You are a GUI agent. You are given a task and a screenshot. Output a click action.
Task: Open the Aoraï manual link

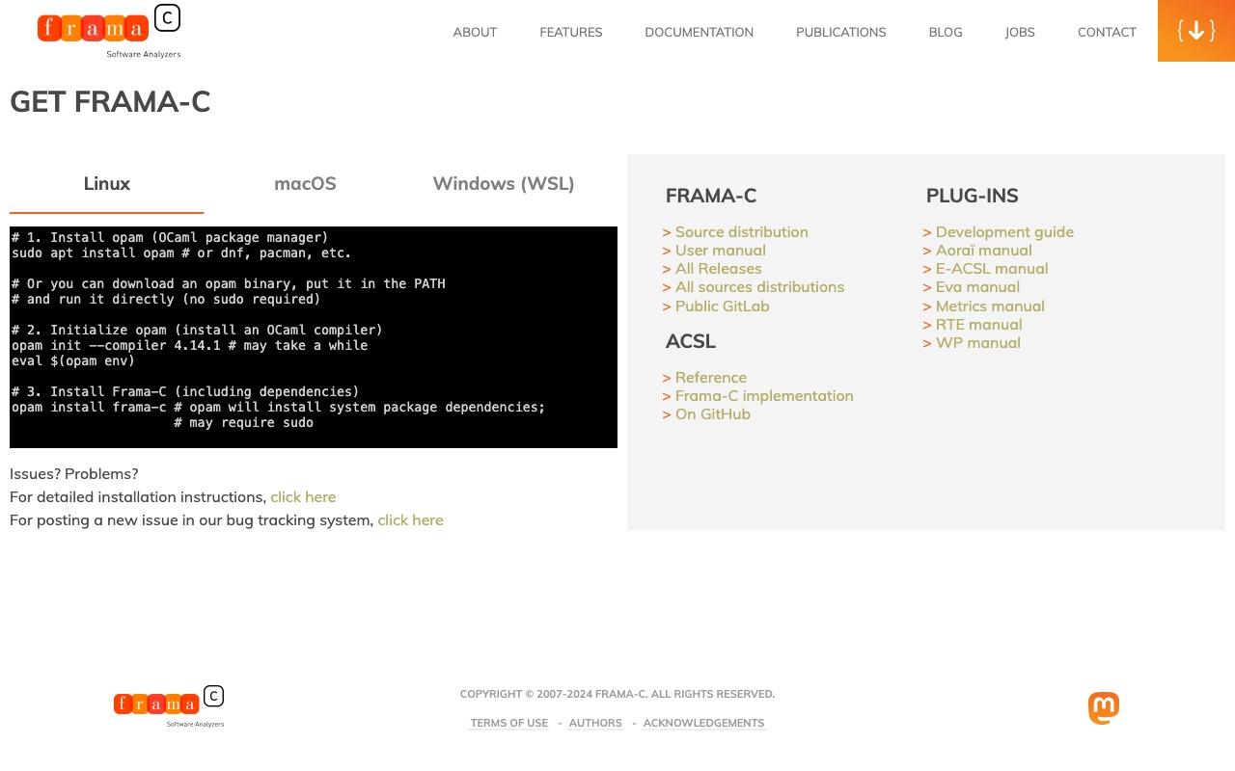pos(984,250)
